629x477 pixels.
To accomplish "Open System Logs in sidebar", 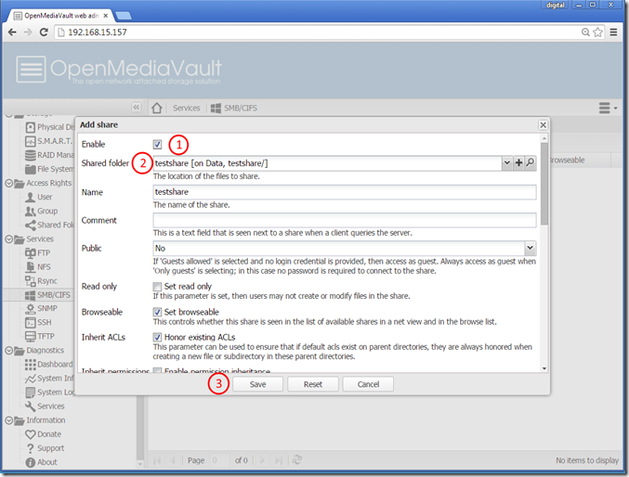I will 50,393.
